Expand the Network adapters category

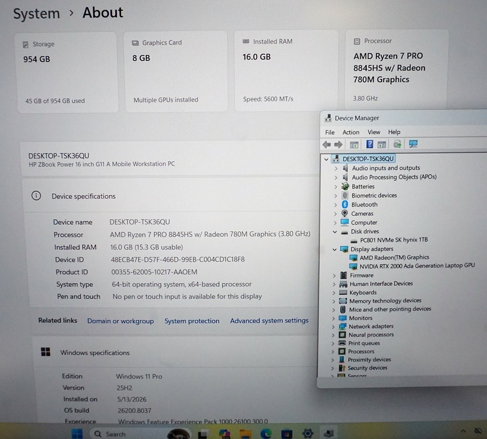point(333,327)
